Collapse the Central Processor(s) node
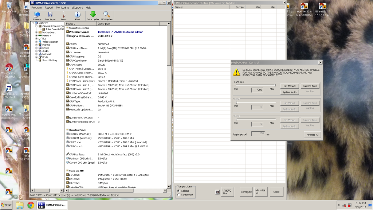This screenshot has width=373, height=210. point(36,26)
